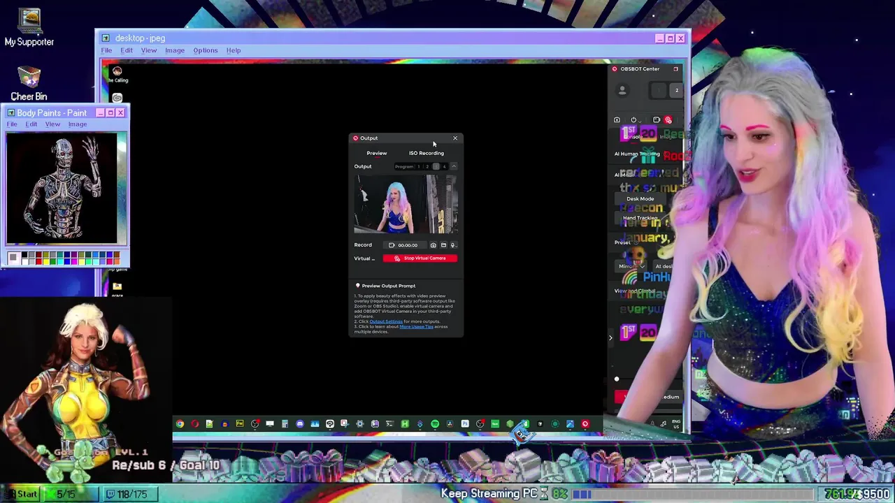Open the More Usage Tips link

(416, 326)
